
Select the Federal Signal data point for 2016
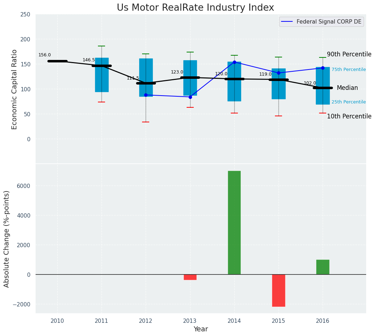(x=323, y=68)
